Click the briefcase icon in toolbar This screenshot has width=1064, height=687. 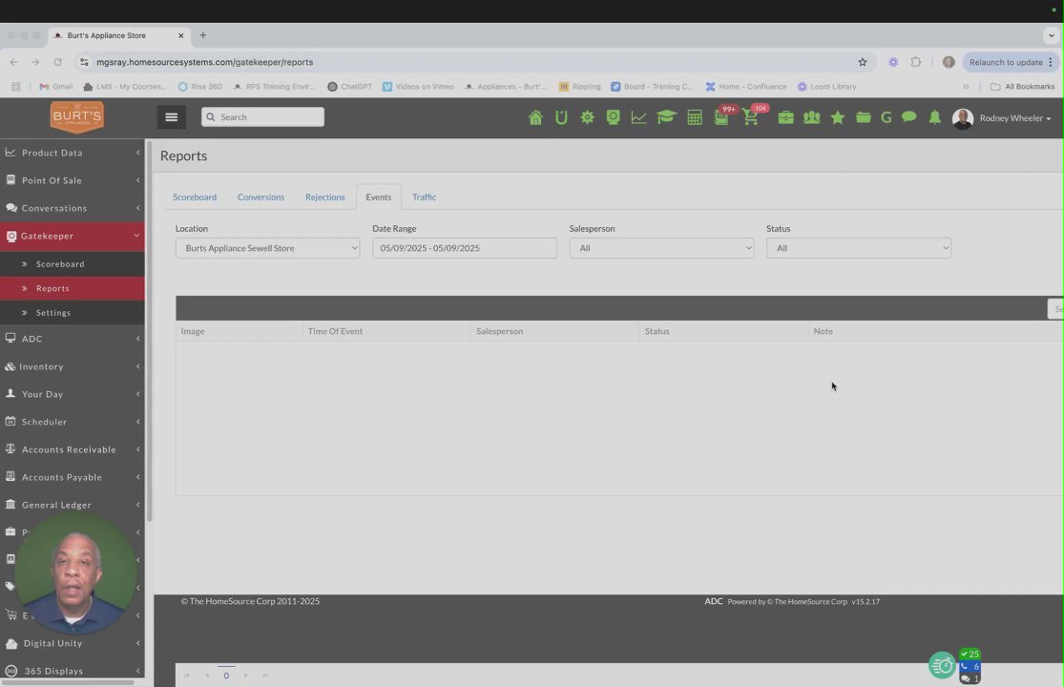pos(785,117)
